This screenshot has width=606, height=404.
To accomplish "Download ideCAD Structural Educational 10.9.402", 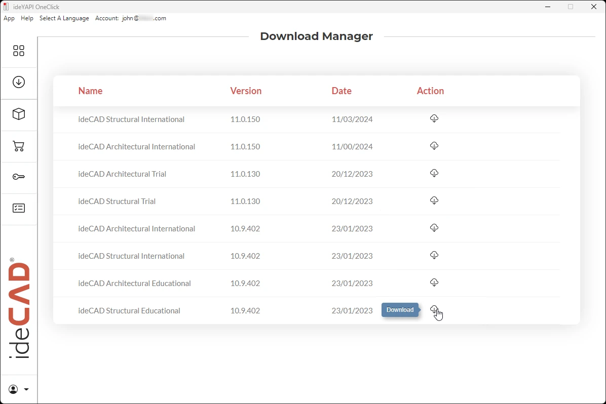I will coord(434,309).
